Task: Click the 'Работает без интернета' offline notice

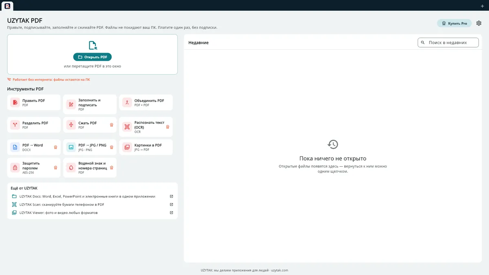Action: pos(48,79)
